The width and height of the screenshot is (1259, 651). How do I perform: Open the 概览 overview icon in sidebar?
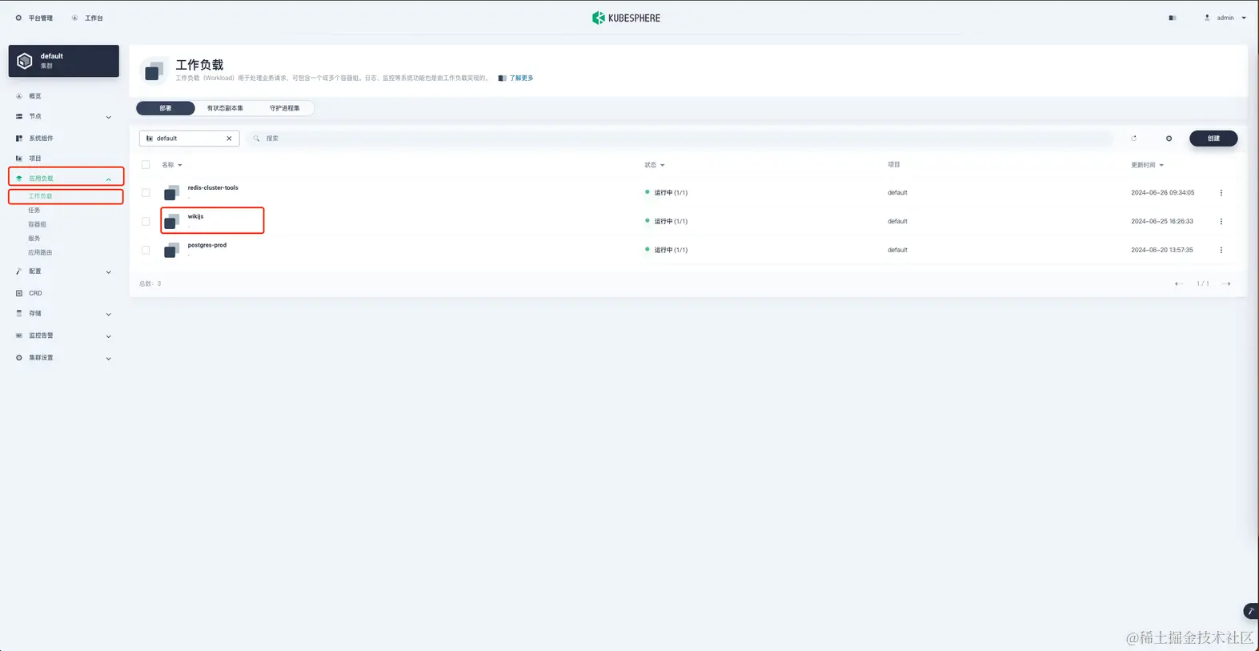[19, 96]
